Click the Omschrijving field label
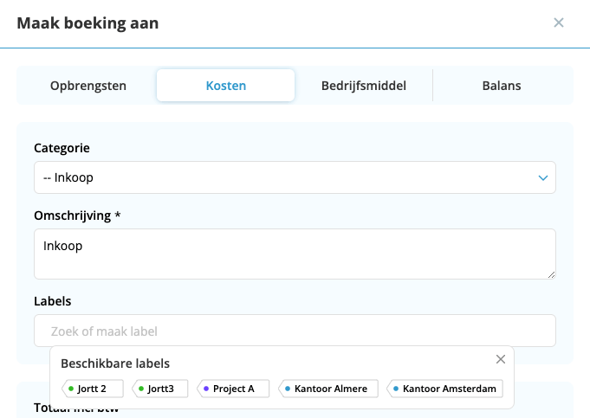This screenshot has width=590, height=418. coord(77,215)
